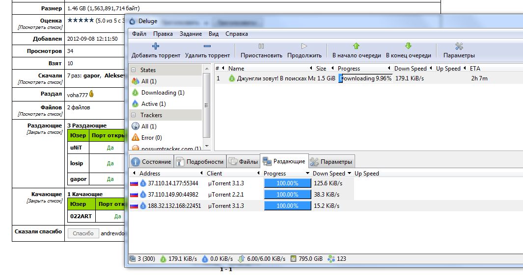The image size is (523, 277).
Task: Click the Deluge logo in the title bar
Action: 133,21
